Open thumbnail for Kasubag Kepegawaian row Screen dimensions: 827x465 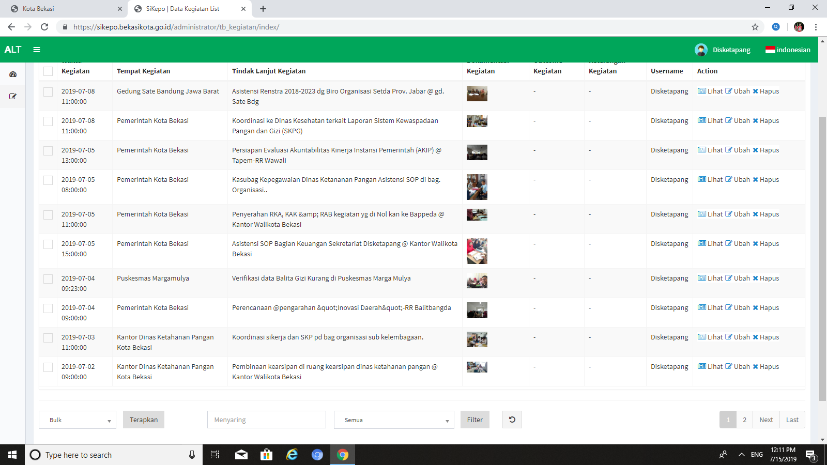coord(477,187)
